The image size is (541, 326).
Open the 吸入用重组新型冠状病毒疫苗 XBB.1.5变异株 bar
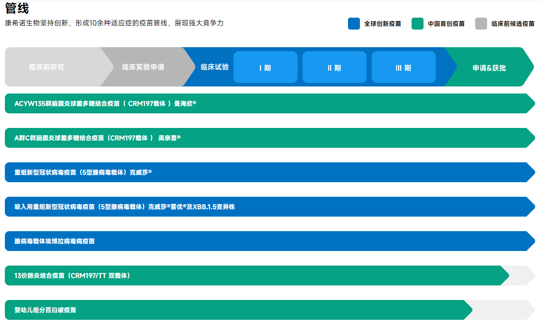[270, 206]
